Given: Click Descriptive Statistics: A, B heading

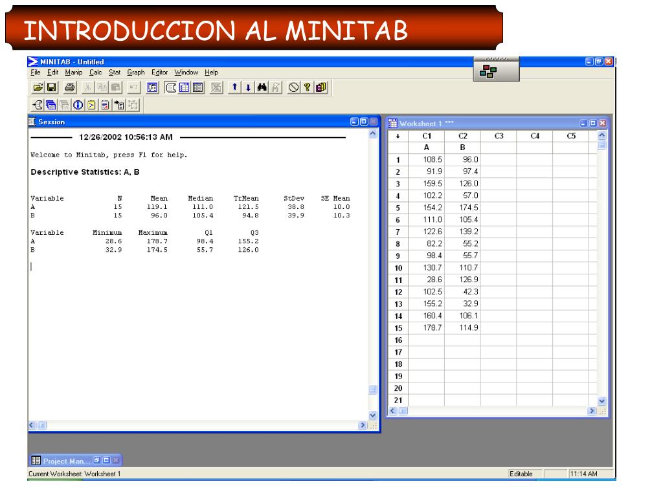Looking at the screenshot, I should 85,172.
